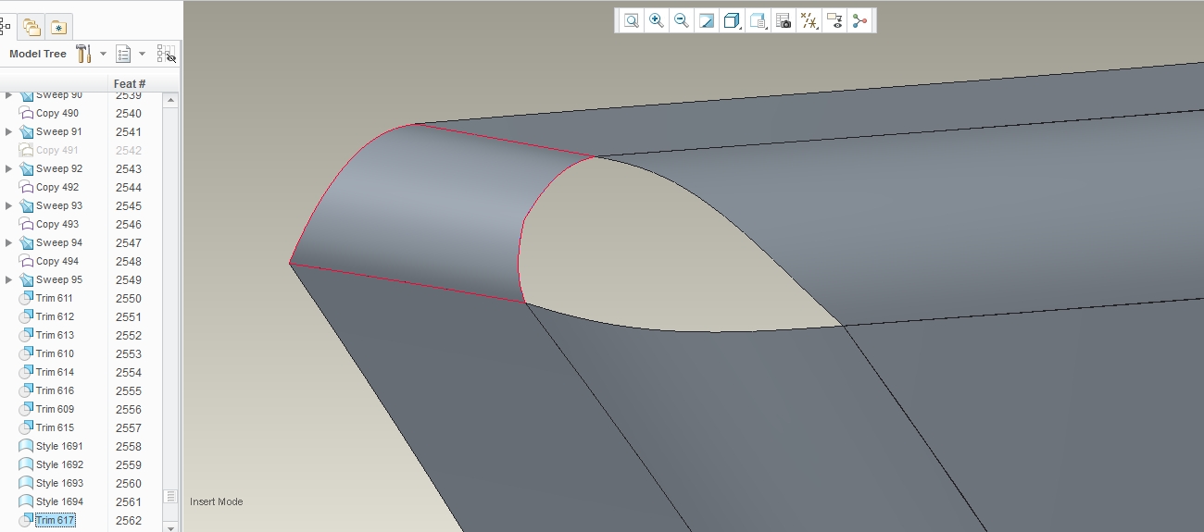Click feature number 2550
This screenshot has height=532, width=1204.
[x=129, y=298]
